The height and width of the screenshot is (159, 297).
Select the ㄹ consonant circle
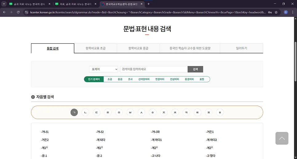pos(108,112)
